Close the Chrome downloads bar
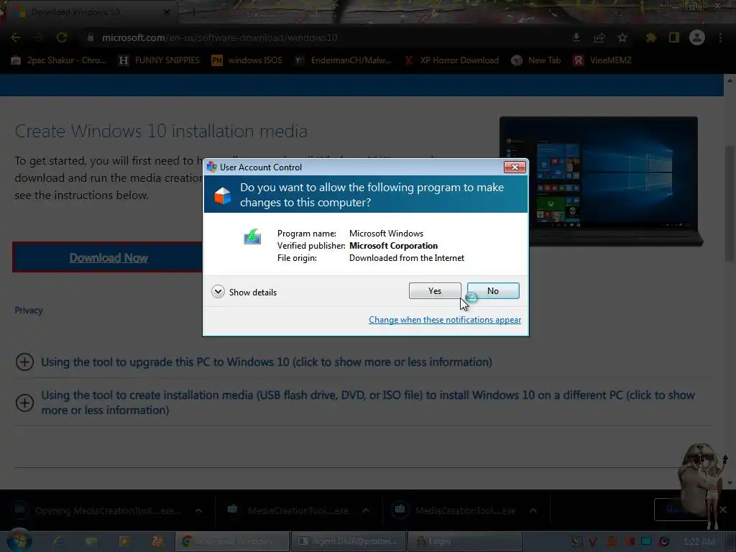Viewport: 736px width, 552px height. [723, 510]
